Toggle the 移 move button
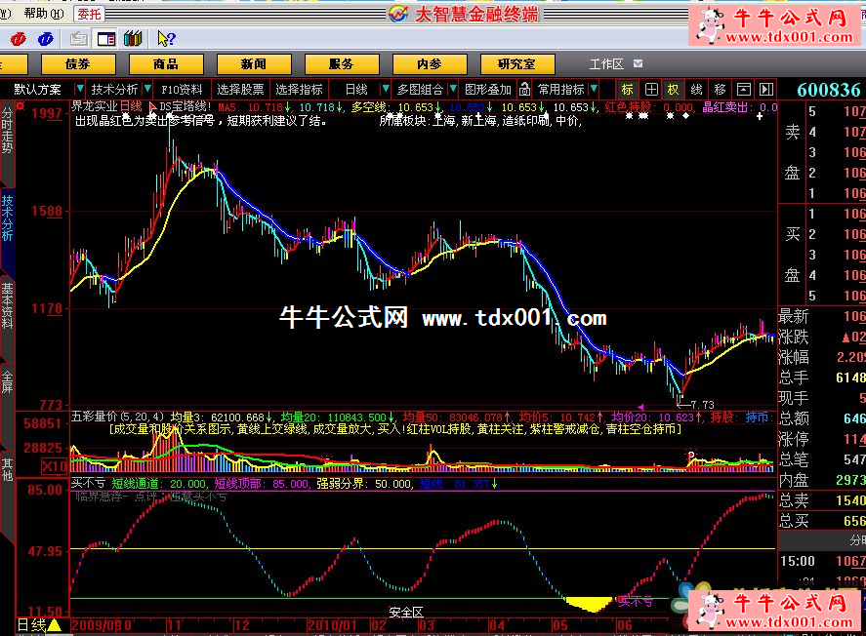 point(720,90)
